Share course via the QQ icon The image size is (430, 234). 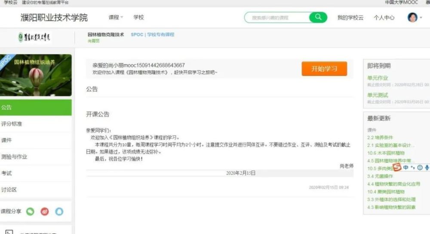pos(59,212)
